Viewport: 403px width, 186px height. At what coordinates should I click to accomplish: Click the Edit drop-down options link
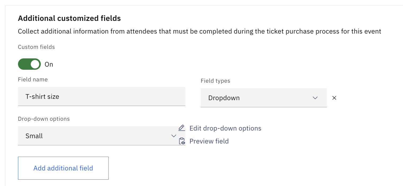point(225,128)
